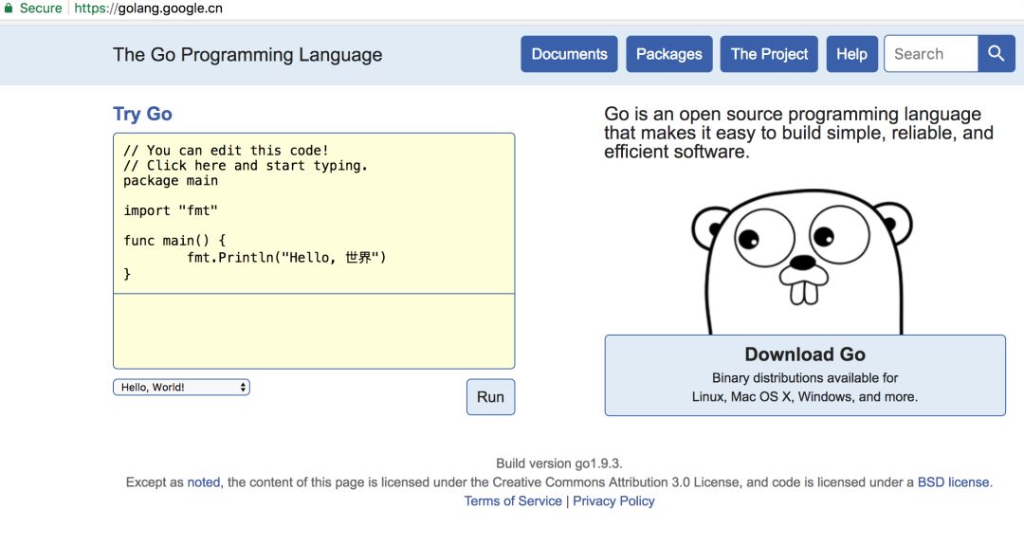Click the Download Go box
The height and width of the screenshot is (545, 1024).
pos(805,375)
